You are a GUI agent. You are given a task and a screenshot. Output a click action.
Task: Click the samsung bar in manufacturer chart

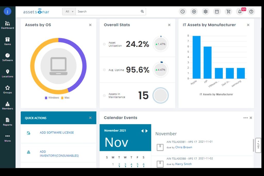point(241,73)
